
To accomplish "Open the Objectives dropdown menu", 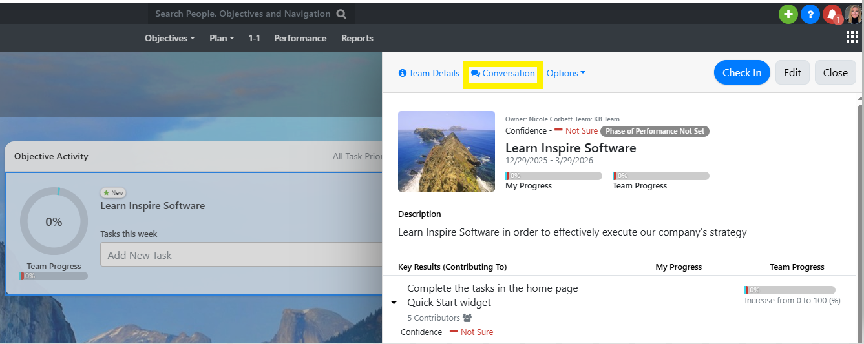I will pyautogui.click(x=169, y=38).
